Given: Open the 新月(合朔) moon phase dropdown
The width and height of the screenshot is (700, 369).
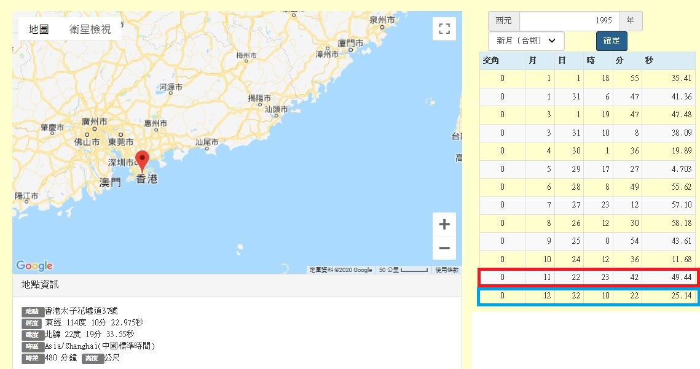Looking at the screenshot, I should pos(526,41).
